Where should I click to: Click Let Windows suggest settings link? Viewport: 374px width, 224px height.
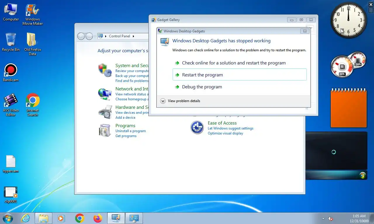pyautogui.click(x=231, y=128)
